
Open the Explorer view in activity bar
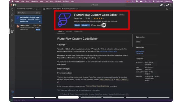(12, 10)
